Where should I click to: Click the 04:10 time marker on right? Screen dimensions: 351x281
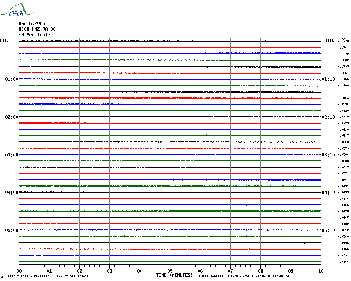[x=328, y=193]
